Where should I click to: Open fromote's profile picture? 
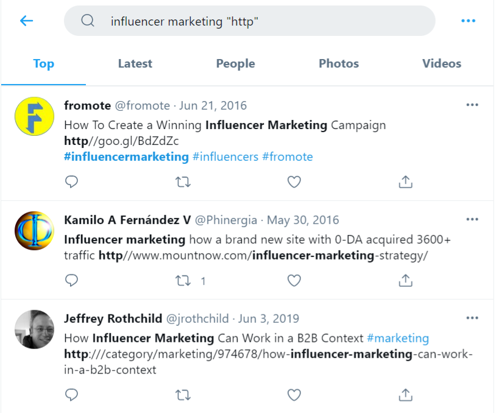(34, 116)
